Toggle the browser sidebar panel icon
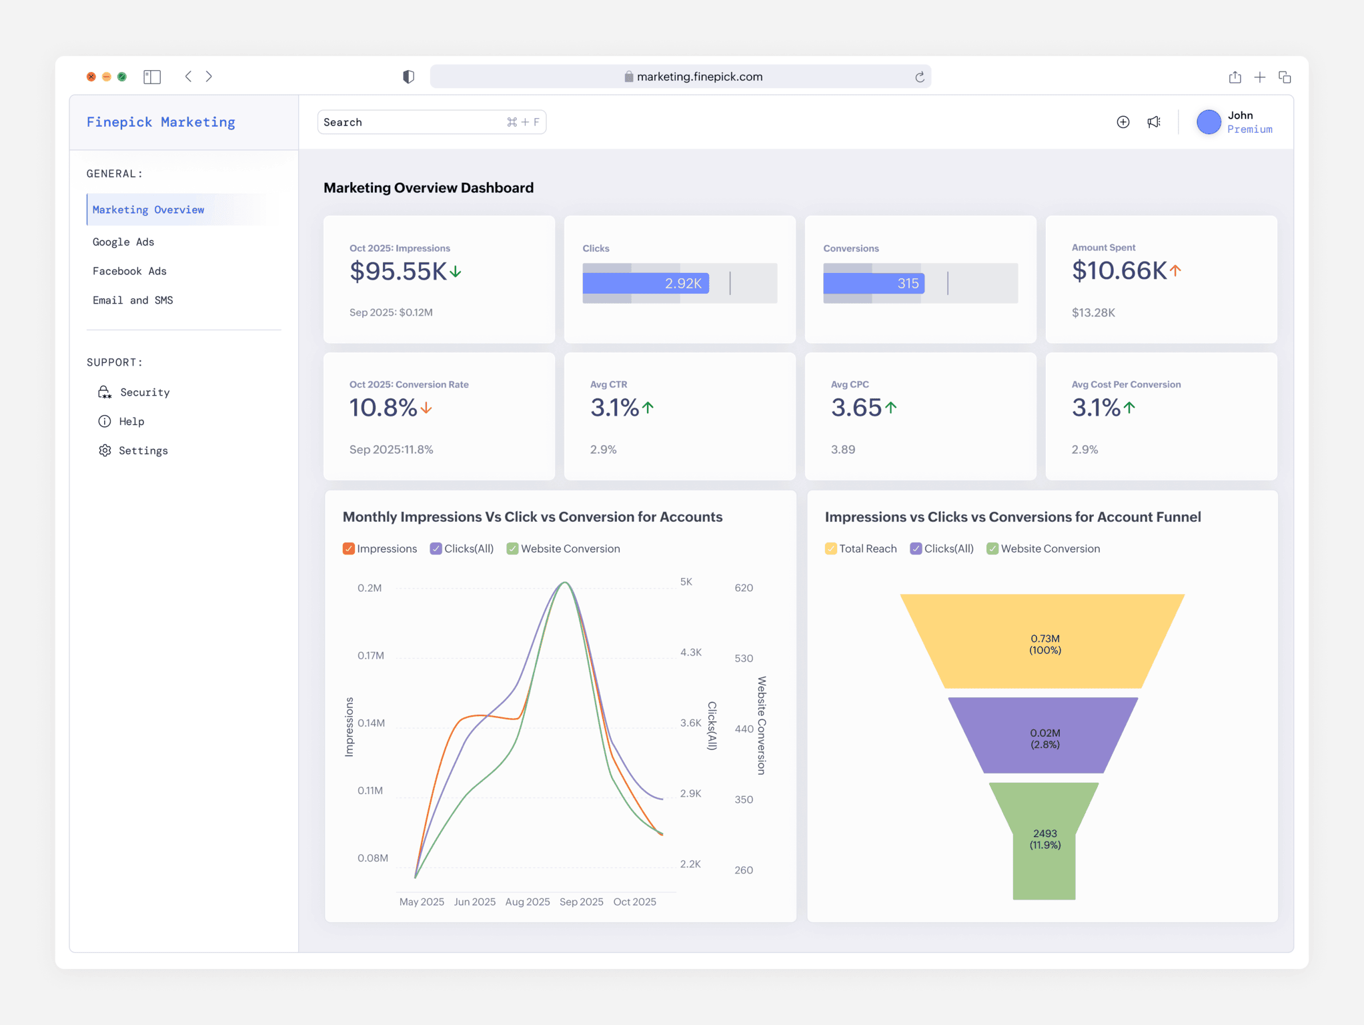This screenshot has width=1364, height=1025. (x=152, y=76)
